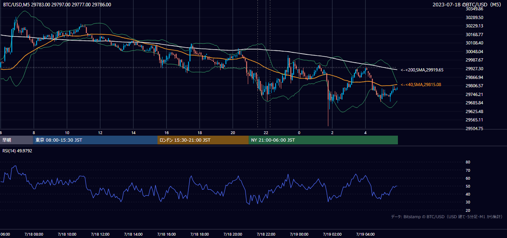
Task: Click the Bitstamp data source note
Action: click(447, 217)
